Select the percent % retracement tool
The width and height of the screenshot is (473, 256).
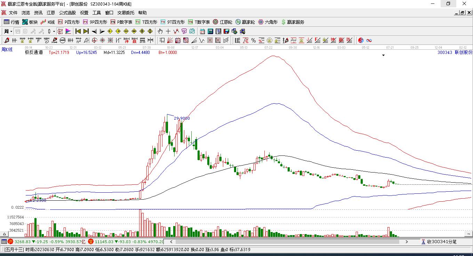click(254, 40)
